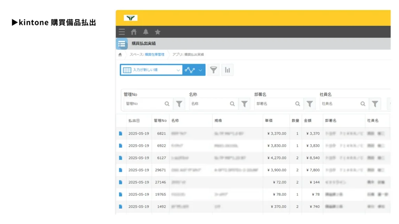
Task: Go to the kintone home icon
Action: pyautogui.click(x=134, y=32)
